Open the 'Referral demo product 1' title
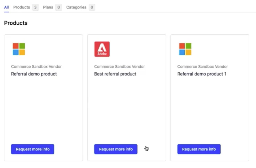Image resolution: width=256 pixels, height=168 pixels. pyautogui.click(x=202, y=74)
